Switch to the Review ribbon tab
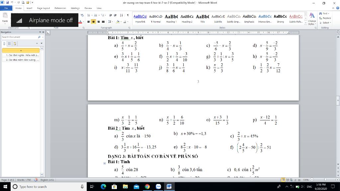340x191 pixels. 88,8
